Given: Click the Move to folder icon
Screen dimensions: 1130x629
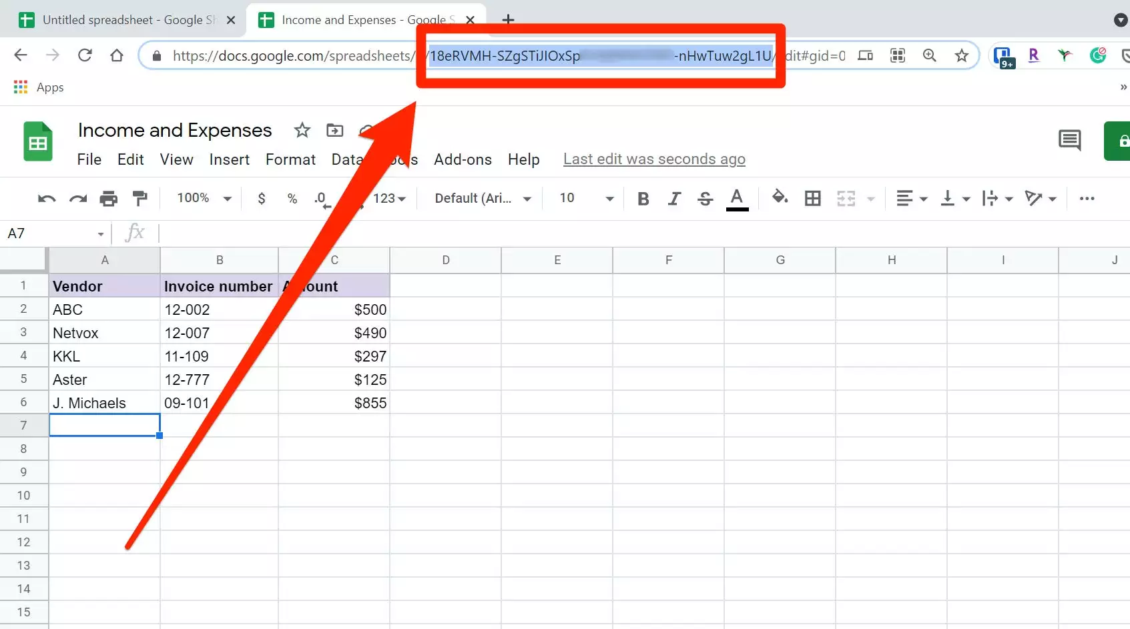Looking at the screenshot, I should [x=334, y=130].
